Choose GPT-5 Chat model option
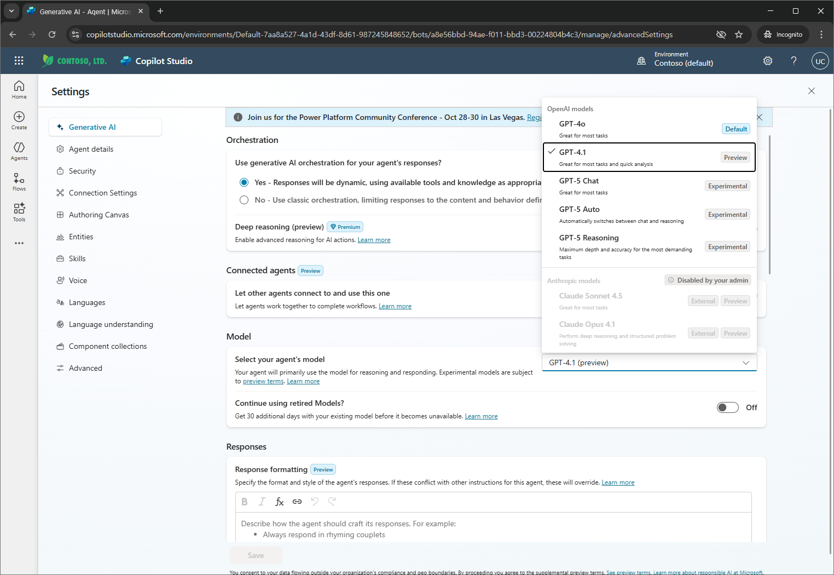The width and height of the screenshot is (834, 575). pyautogui.click(x=649, y=186)
